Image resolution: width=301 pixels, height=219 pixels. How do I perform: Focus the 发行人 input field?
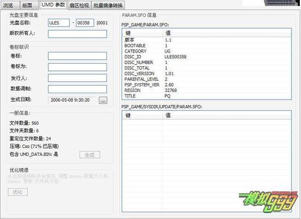coord(78,78)
